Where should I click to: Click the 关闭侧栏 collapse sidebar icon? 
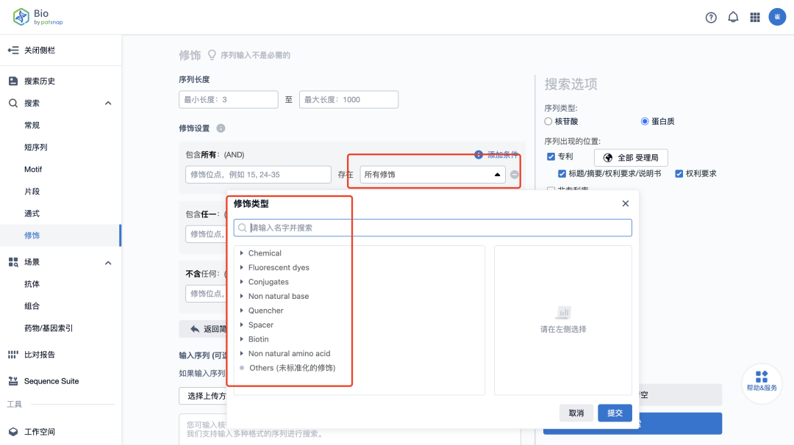13,50
